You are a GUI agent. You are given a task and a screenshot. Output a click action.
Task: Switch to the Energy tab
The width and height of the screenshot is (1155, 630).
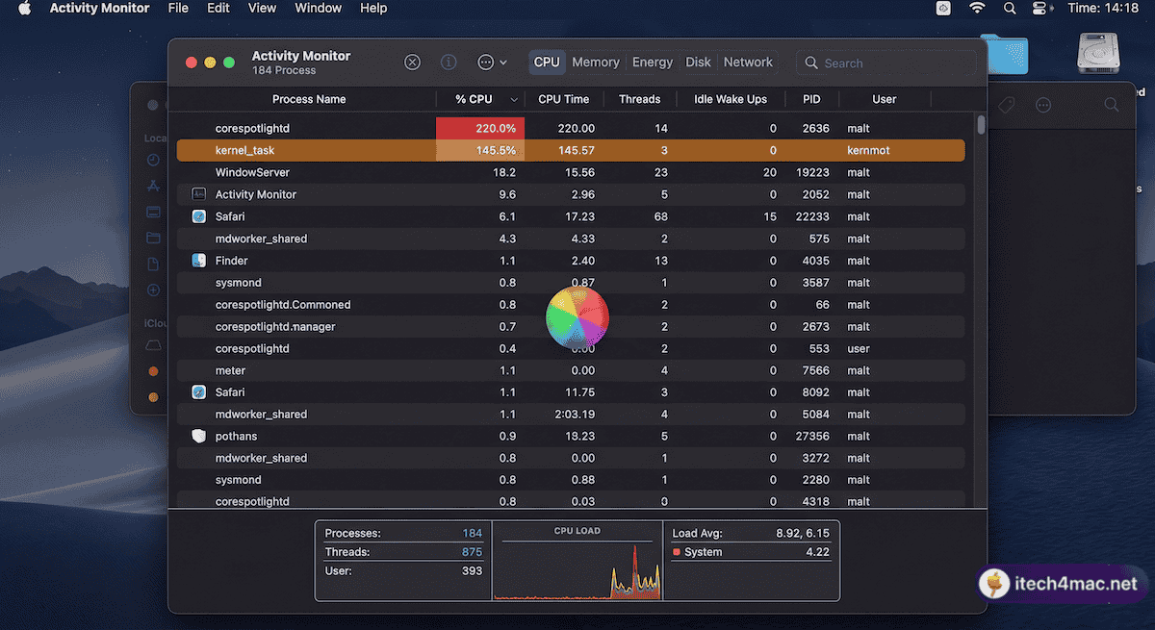tap(653, 63)
